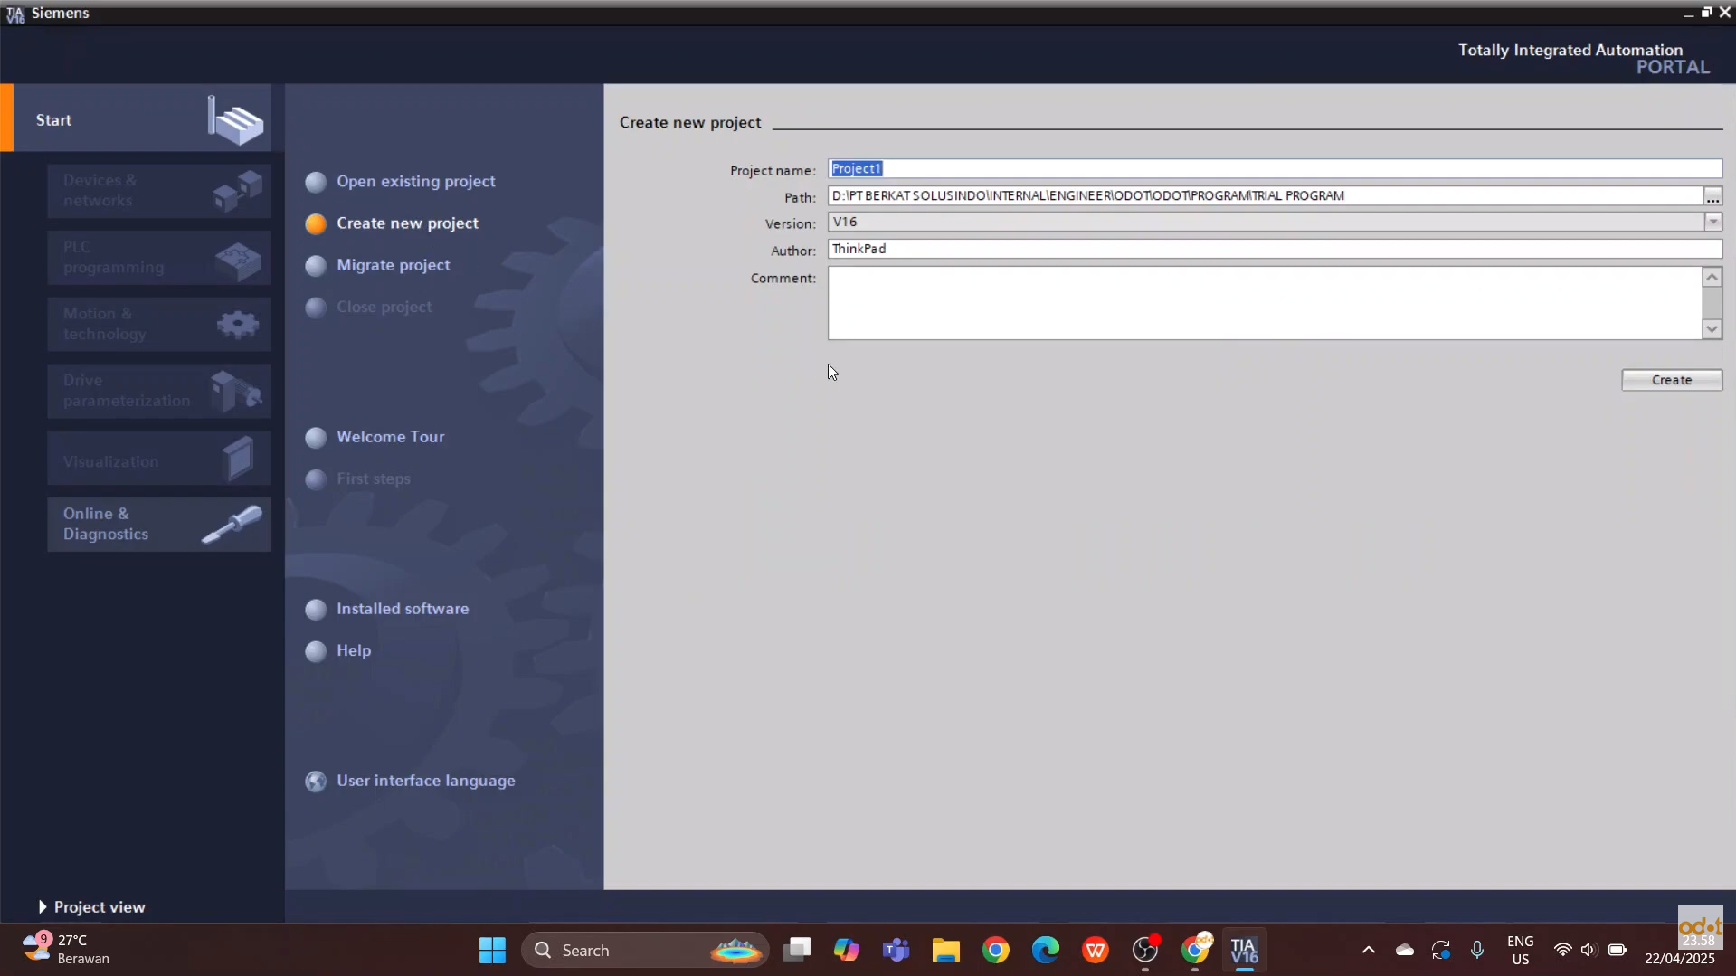
Task: Click the TIA Portal V16 taskbar icon
Action: (x=1245, y=951)
